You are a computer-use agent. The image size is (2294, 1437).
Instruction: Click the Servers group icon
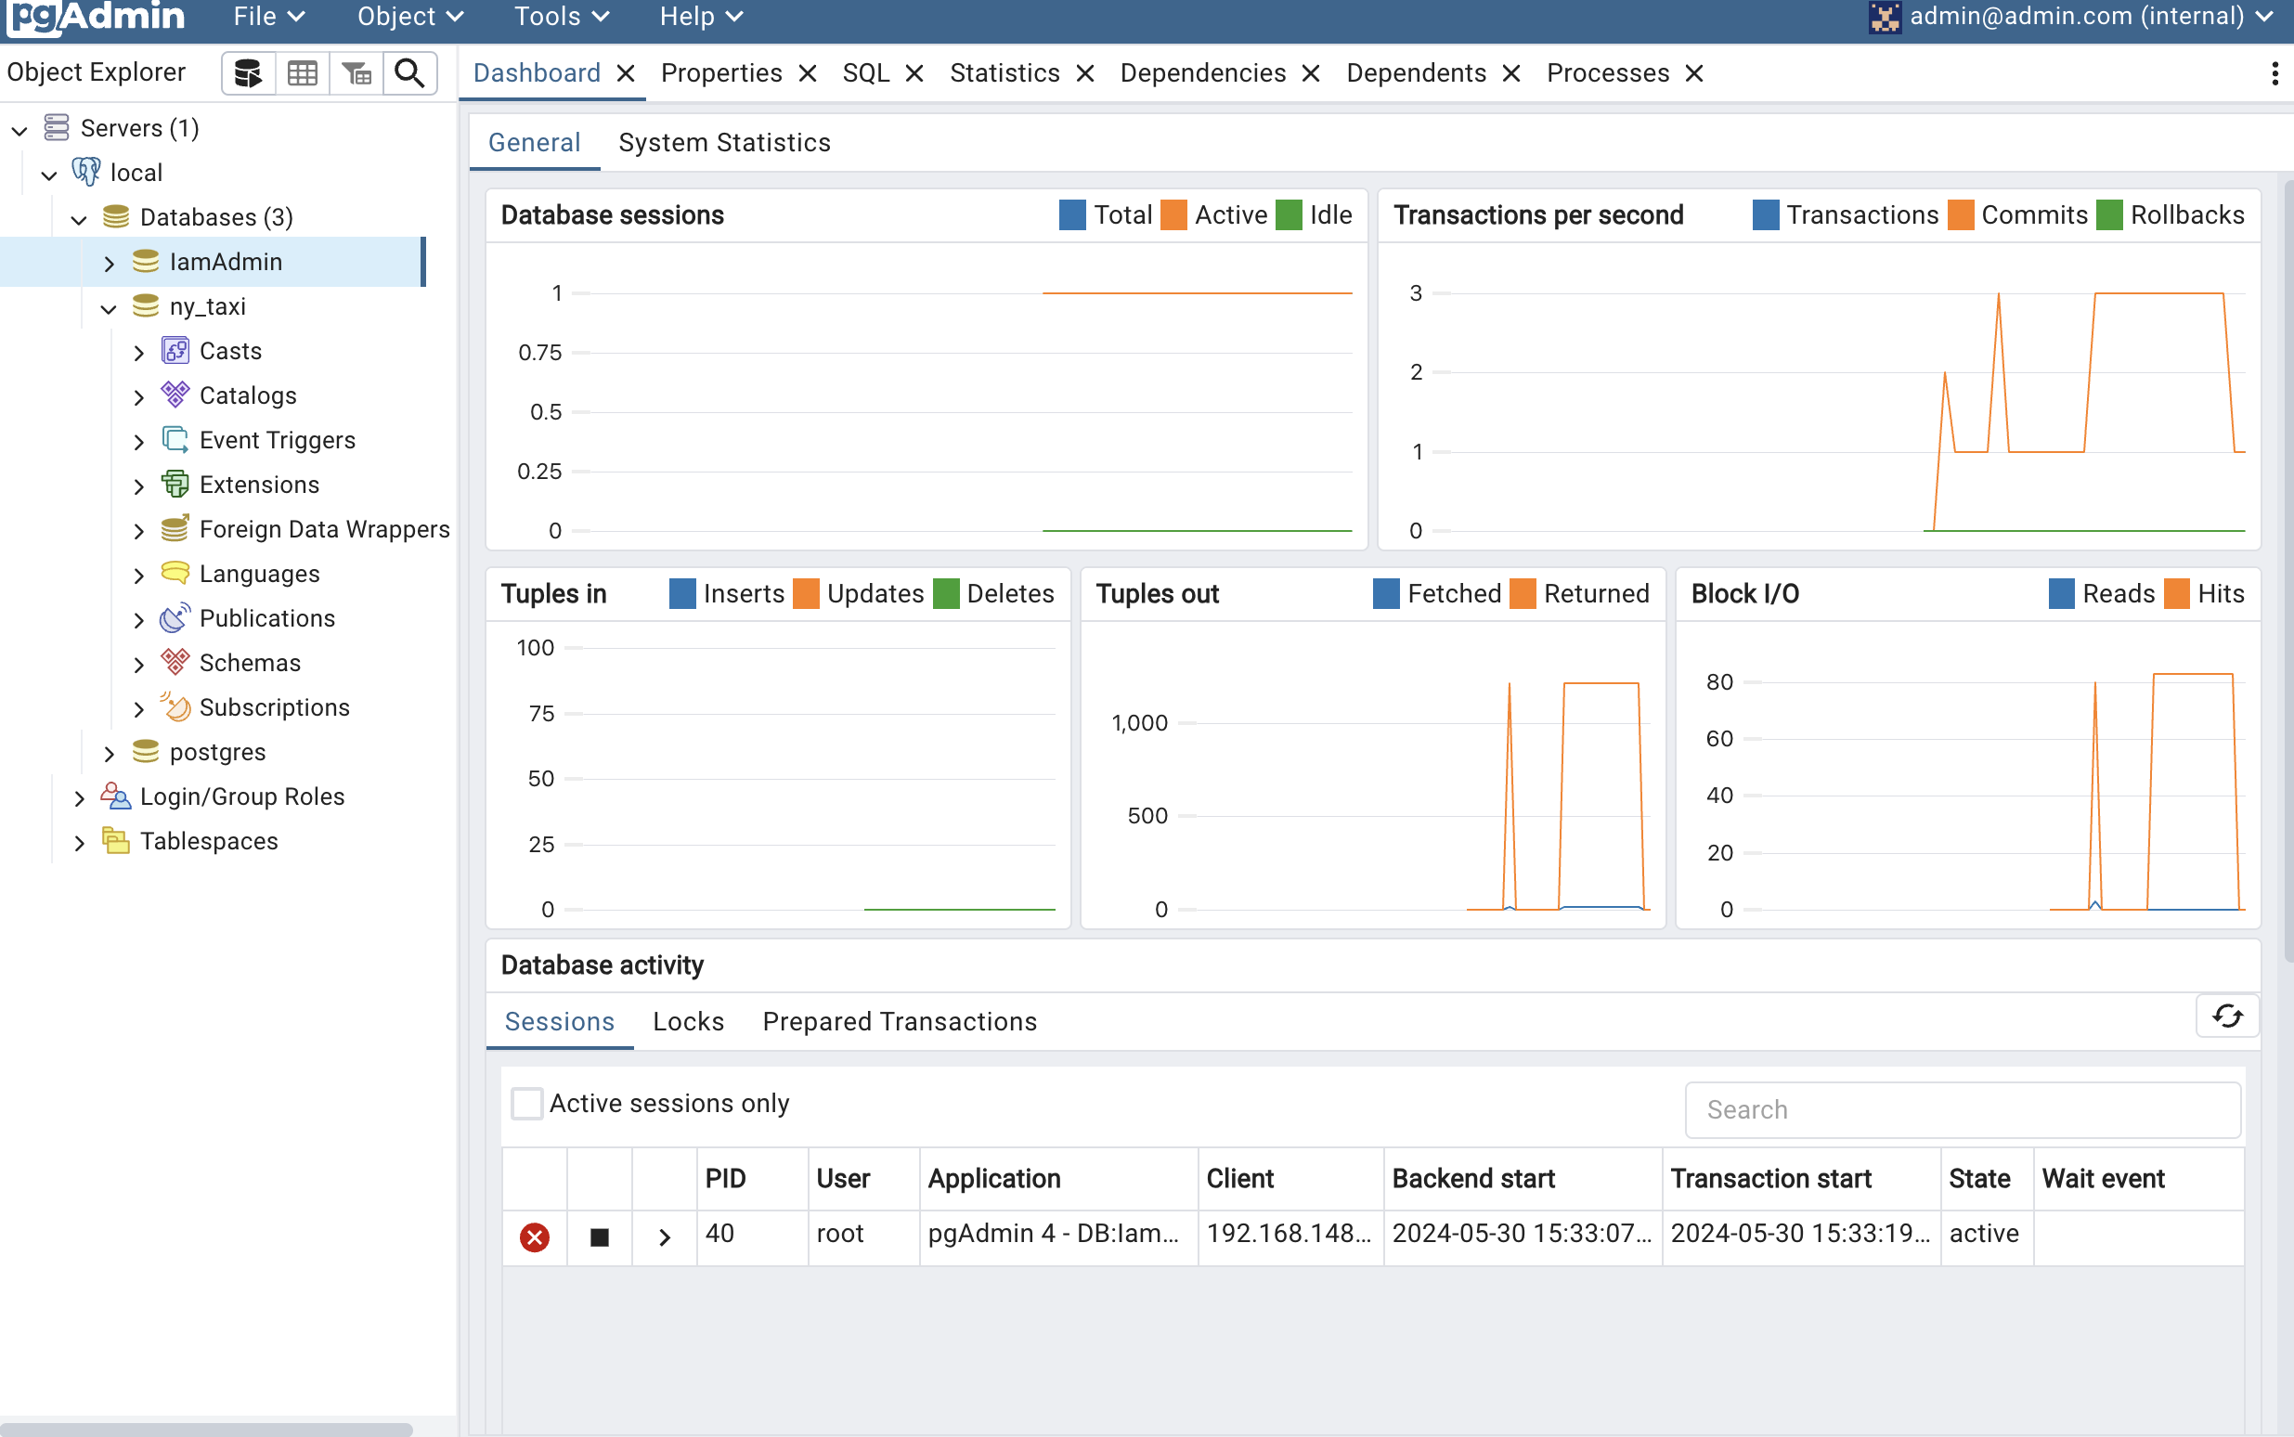click(57, 127)
